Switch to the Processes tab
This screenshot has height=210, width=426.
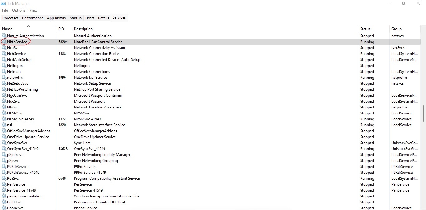click(x=11, y=18)
